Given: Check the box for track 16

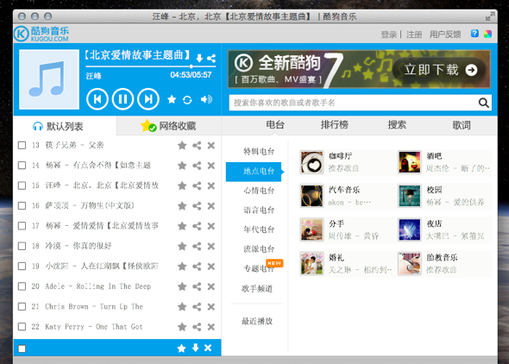Looking at the screenshot, I should pyautogui.click(x=22, y=205).
